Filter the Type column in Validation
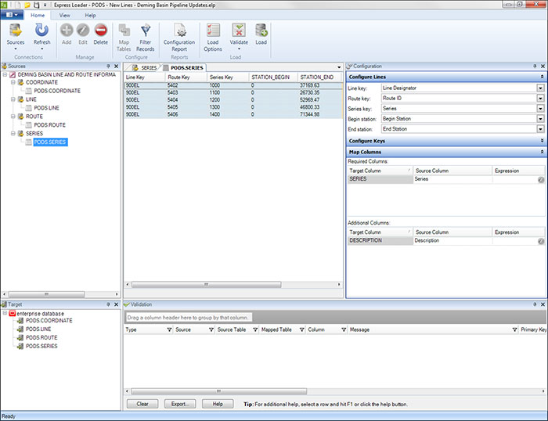 pyautogui.click(x=169, y=329)
